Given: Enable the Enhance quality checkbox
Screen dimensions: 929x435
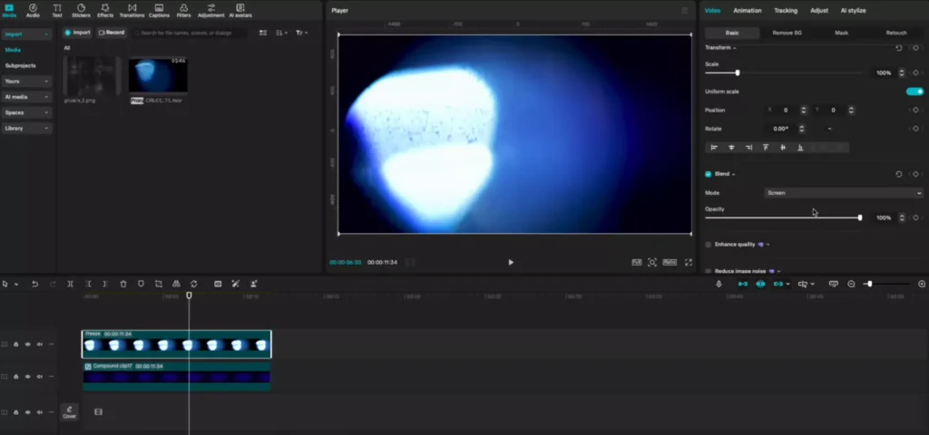Looking at the screenshot, I should 709,245.
